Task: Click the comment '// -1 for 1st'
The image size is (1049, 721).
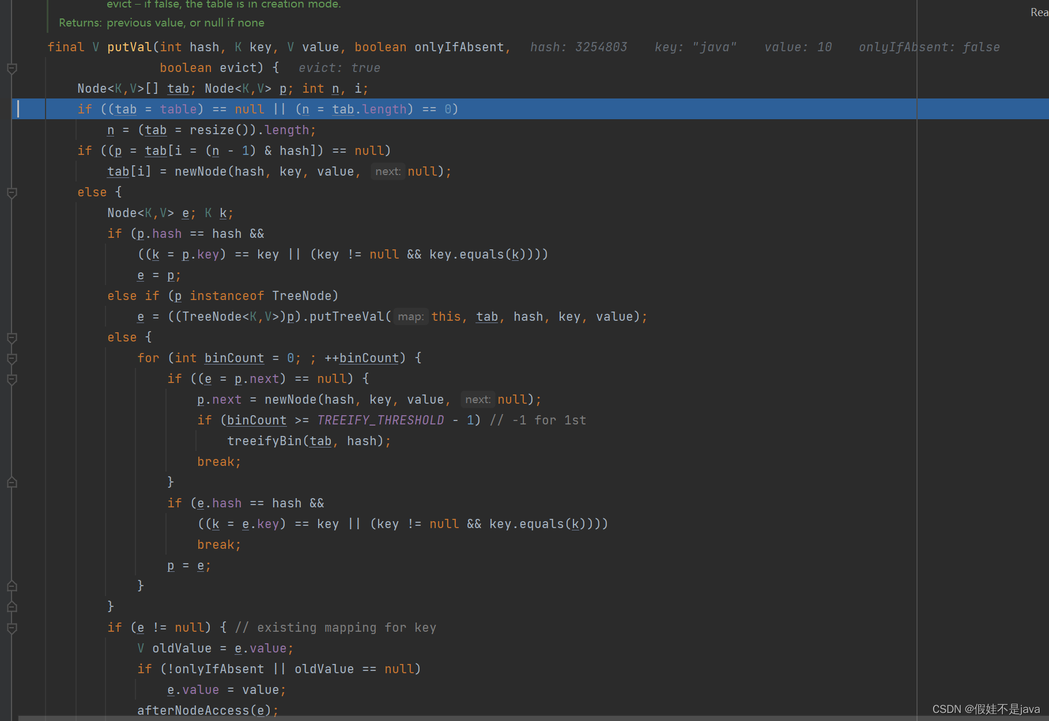Action: [538, 420]
